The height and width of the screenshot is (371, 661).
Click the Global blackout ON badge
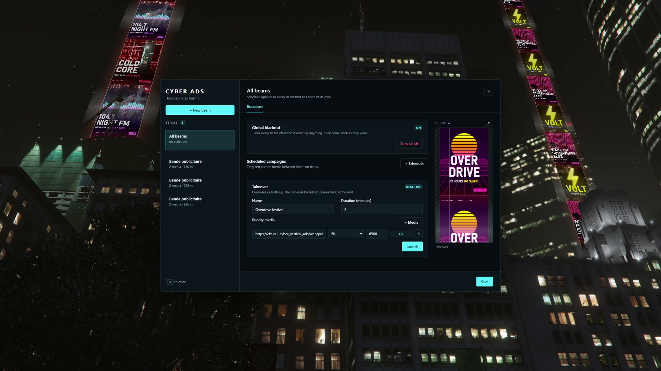pos(418,128)
